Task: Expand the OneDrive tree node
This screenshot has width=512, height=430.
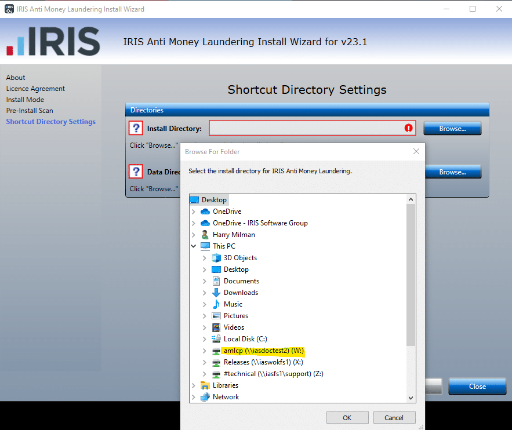Action: click(194, 212)
